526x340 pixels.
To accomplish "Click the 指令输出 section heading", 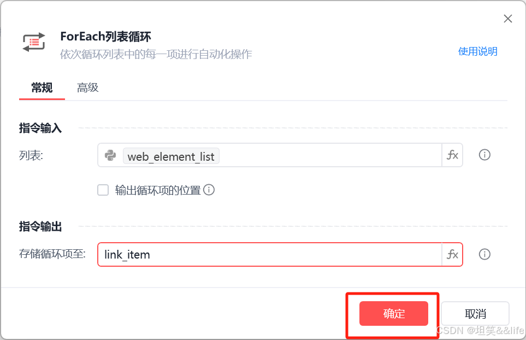I will [40, 226].
